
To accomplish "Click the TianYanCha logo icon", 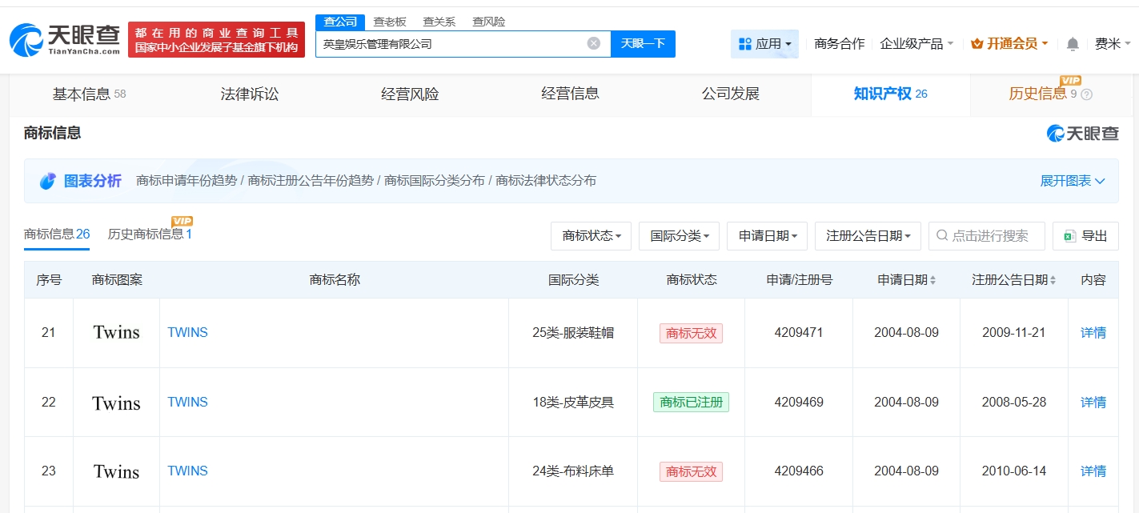I will tap(27, 39).
